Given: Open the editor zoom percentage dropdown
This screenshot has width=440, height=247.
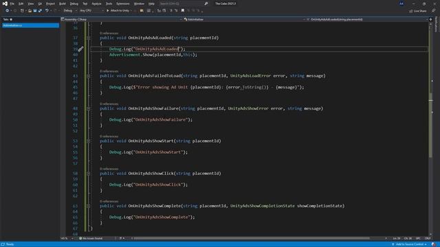Looking at the screenshot, I should coord(67,238).
